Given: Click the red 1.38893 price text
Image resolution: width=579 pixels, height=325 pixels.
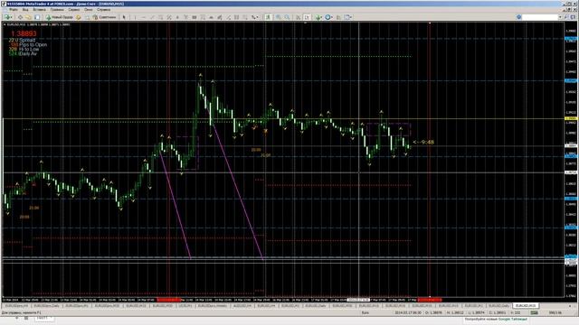Looking at the screenshot, I should click(x=24, y=33).
